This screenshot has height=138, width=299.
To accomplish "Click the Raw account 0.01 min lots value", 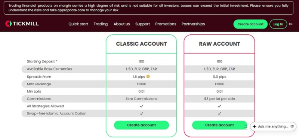I will pyautogui.click(x=219, y=91).
